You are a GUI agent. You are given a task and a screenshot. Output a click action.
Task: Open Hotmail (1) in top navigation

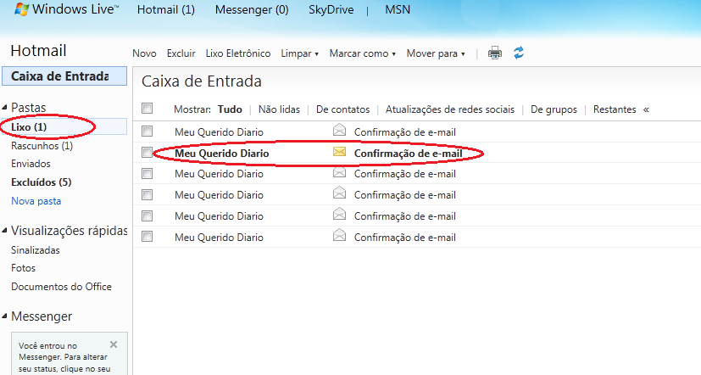pos(166,9)
